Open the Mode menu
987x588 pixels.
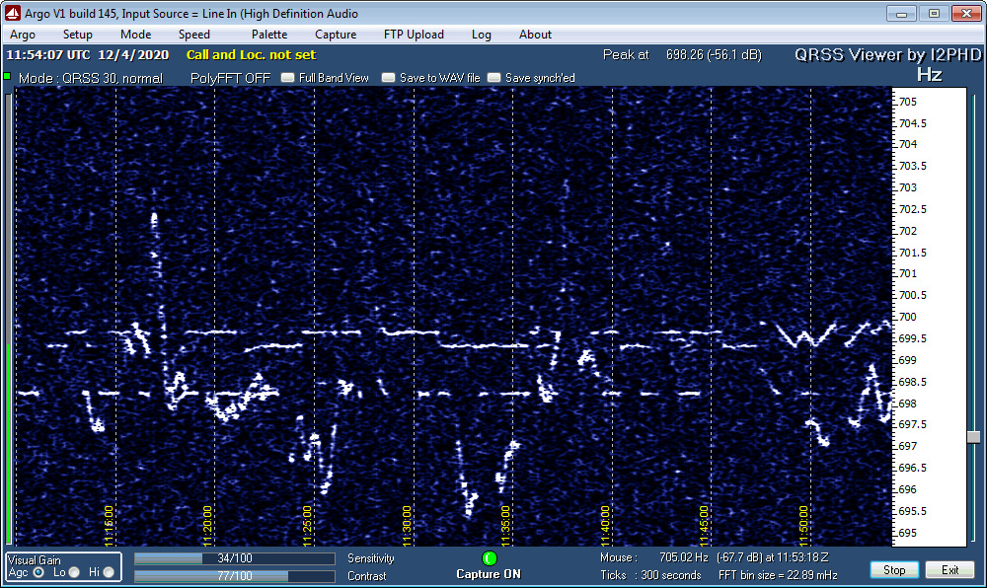(135, 35)
